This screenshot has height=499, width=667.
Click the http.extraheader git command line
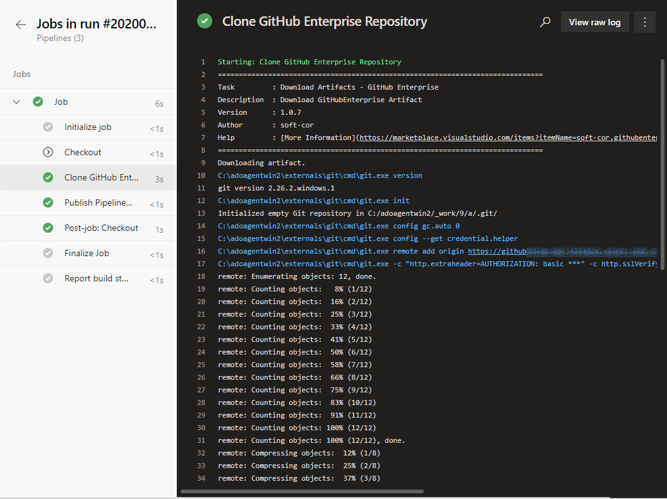click(437, 264)
